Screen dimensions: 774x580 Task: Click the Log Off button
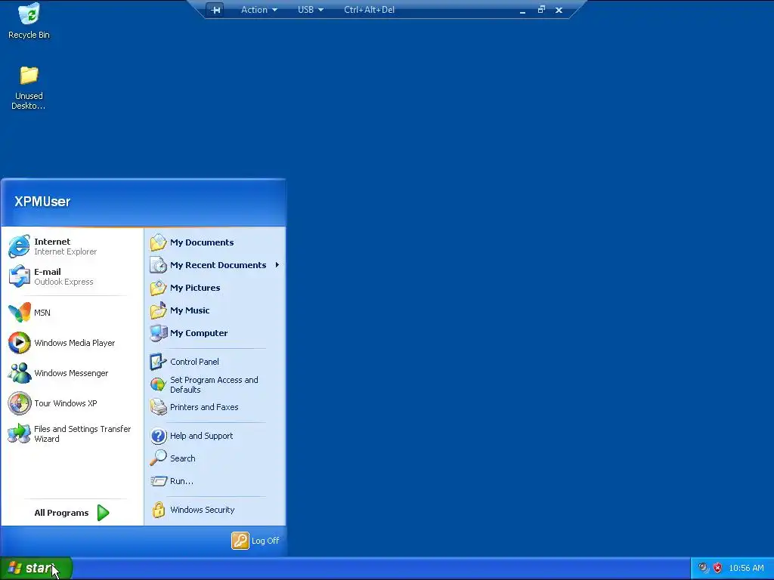coord(255,541)
